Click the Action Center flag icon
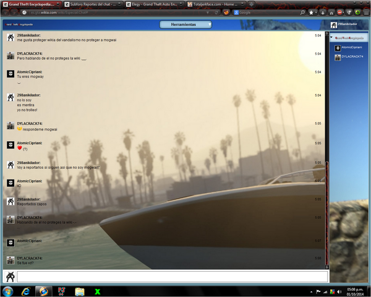This screenshot has width=371, height=297. point(318,292)
